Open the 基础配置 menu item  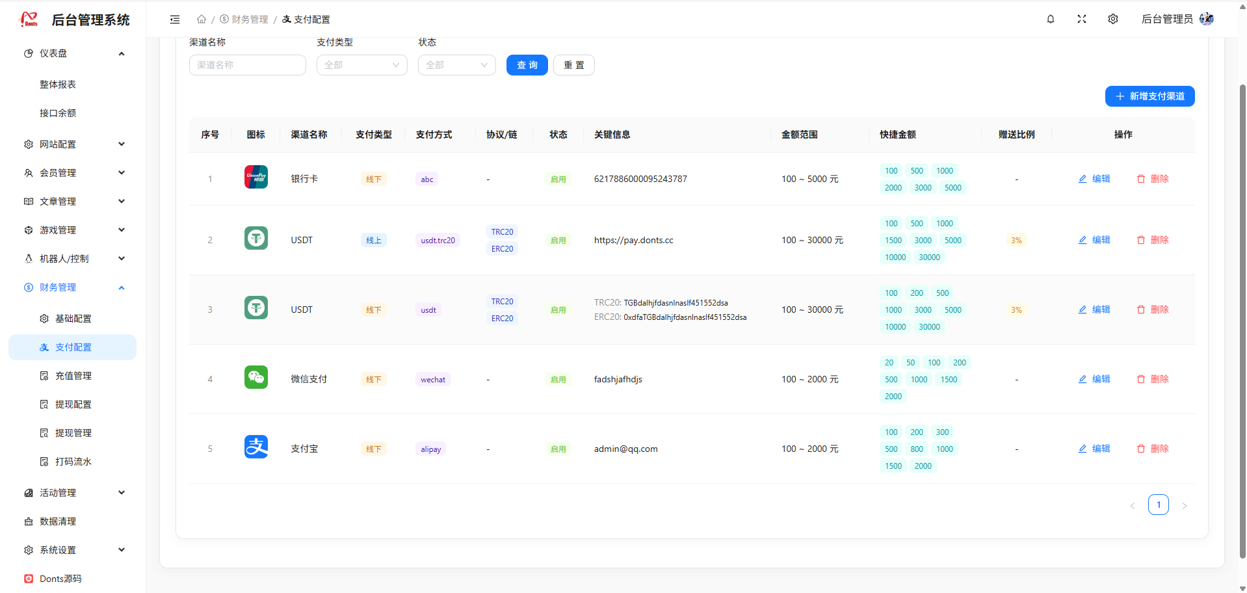click(x=73, y=319)
